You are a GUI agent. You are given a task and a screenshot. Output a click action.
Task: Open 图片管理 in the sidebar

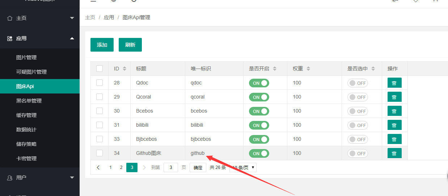(x=40, y=57)
